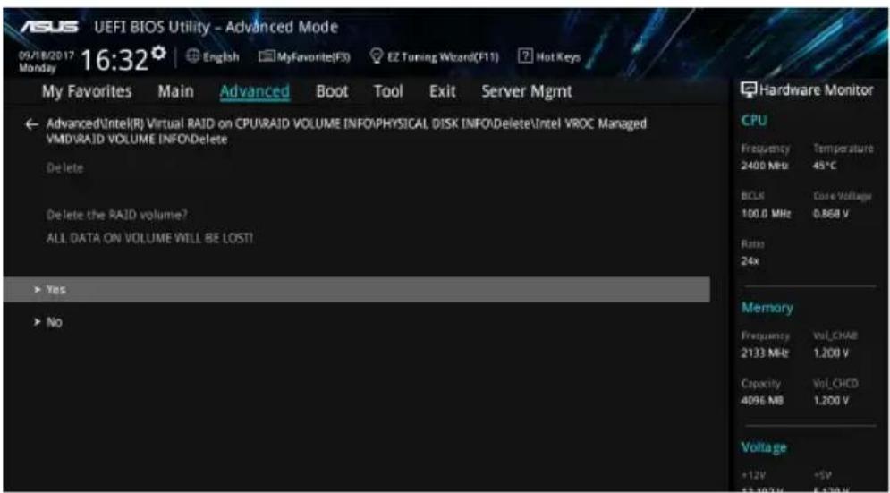Click Core Voltage value 0.868 V
Viewport: 890px width, 493px height.
(832, 214)
